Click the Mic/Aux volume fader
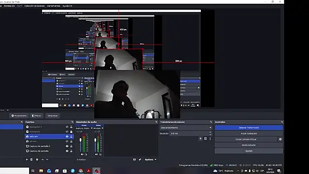The image size is (309, 174). (95, 140)
